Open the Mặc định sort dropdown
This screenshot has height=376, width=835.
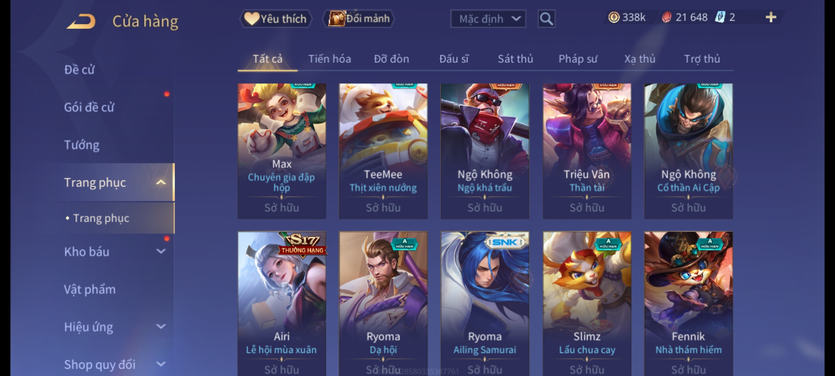(x=488, y=19)
